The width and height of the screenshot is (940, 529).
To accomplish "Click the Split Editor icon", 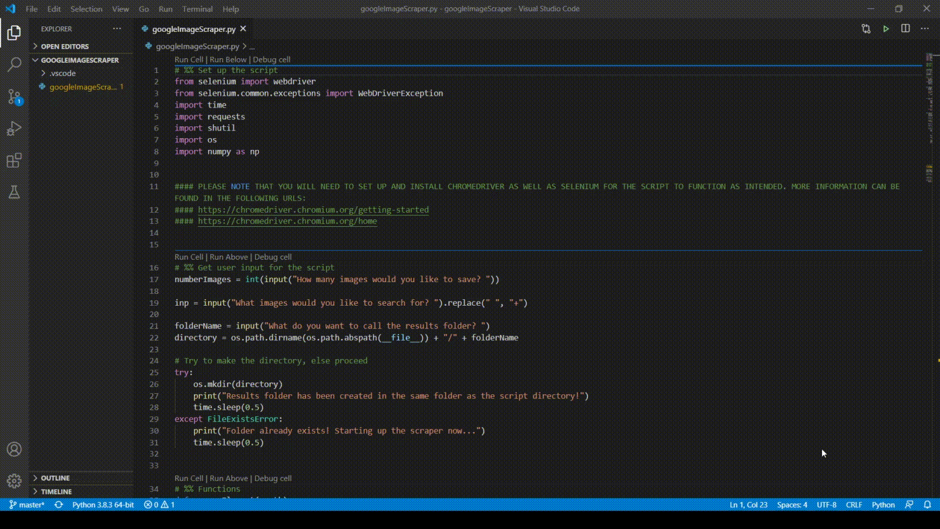I will 905,29.
